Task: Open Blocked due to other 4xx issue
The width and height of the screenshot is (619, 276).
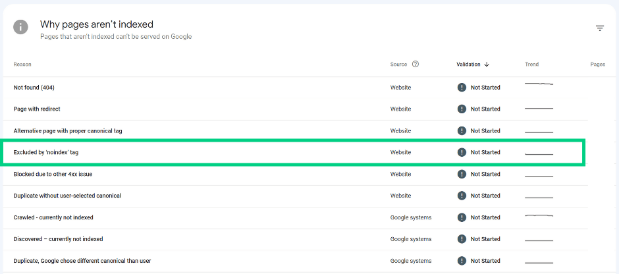Action: 53,174
